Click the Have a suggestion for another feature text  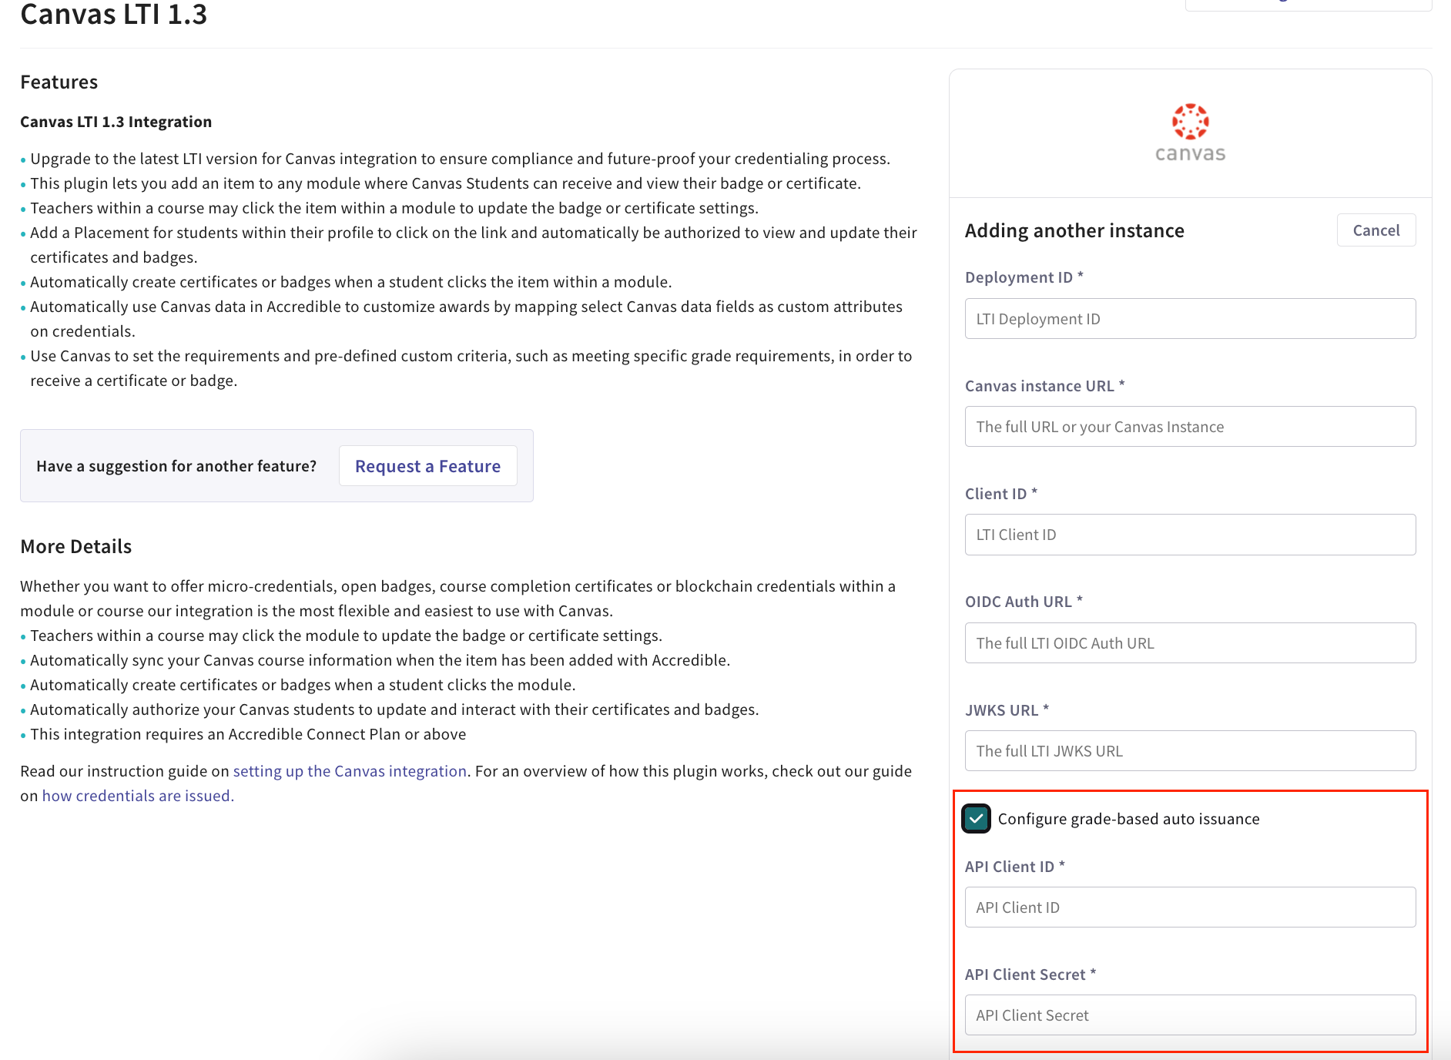tap(176, 465)
